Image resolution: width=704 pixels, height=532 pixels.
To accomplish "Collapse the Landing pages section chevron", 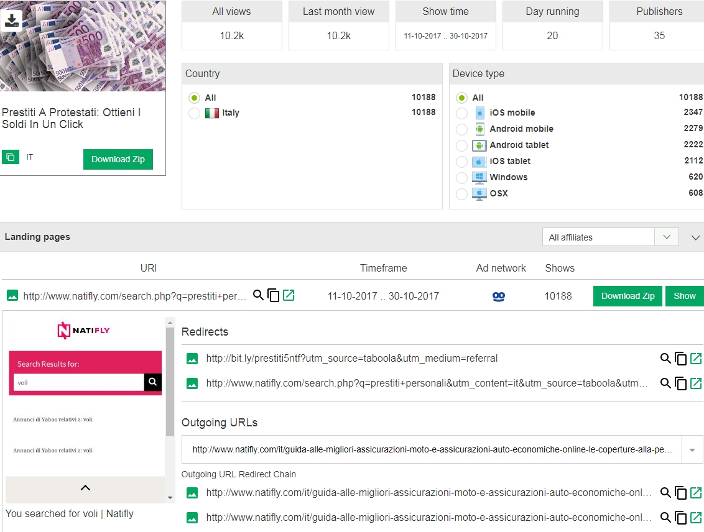I will pyautogui.click(x=695, y=237).
